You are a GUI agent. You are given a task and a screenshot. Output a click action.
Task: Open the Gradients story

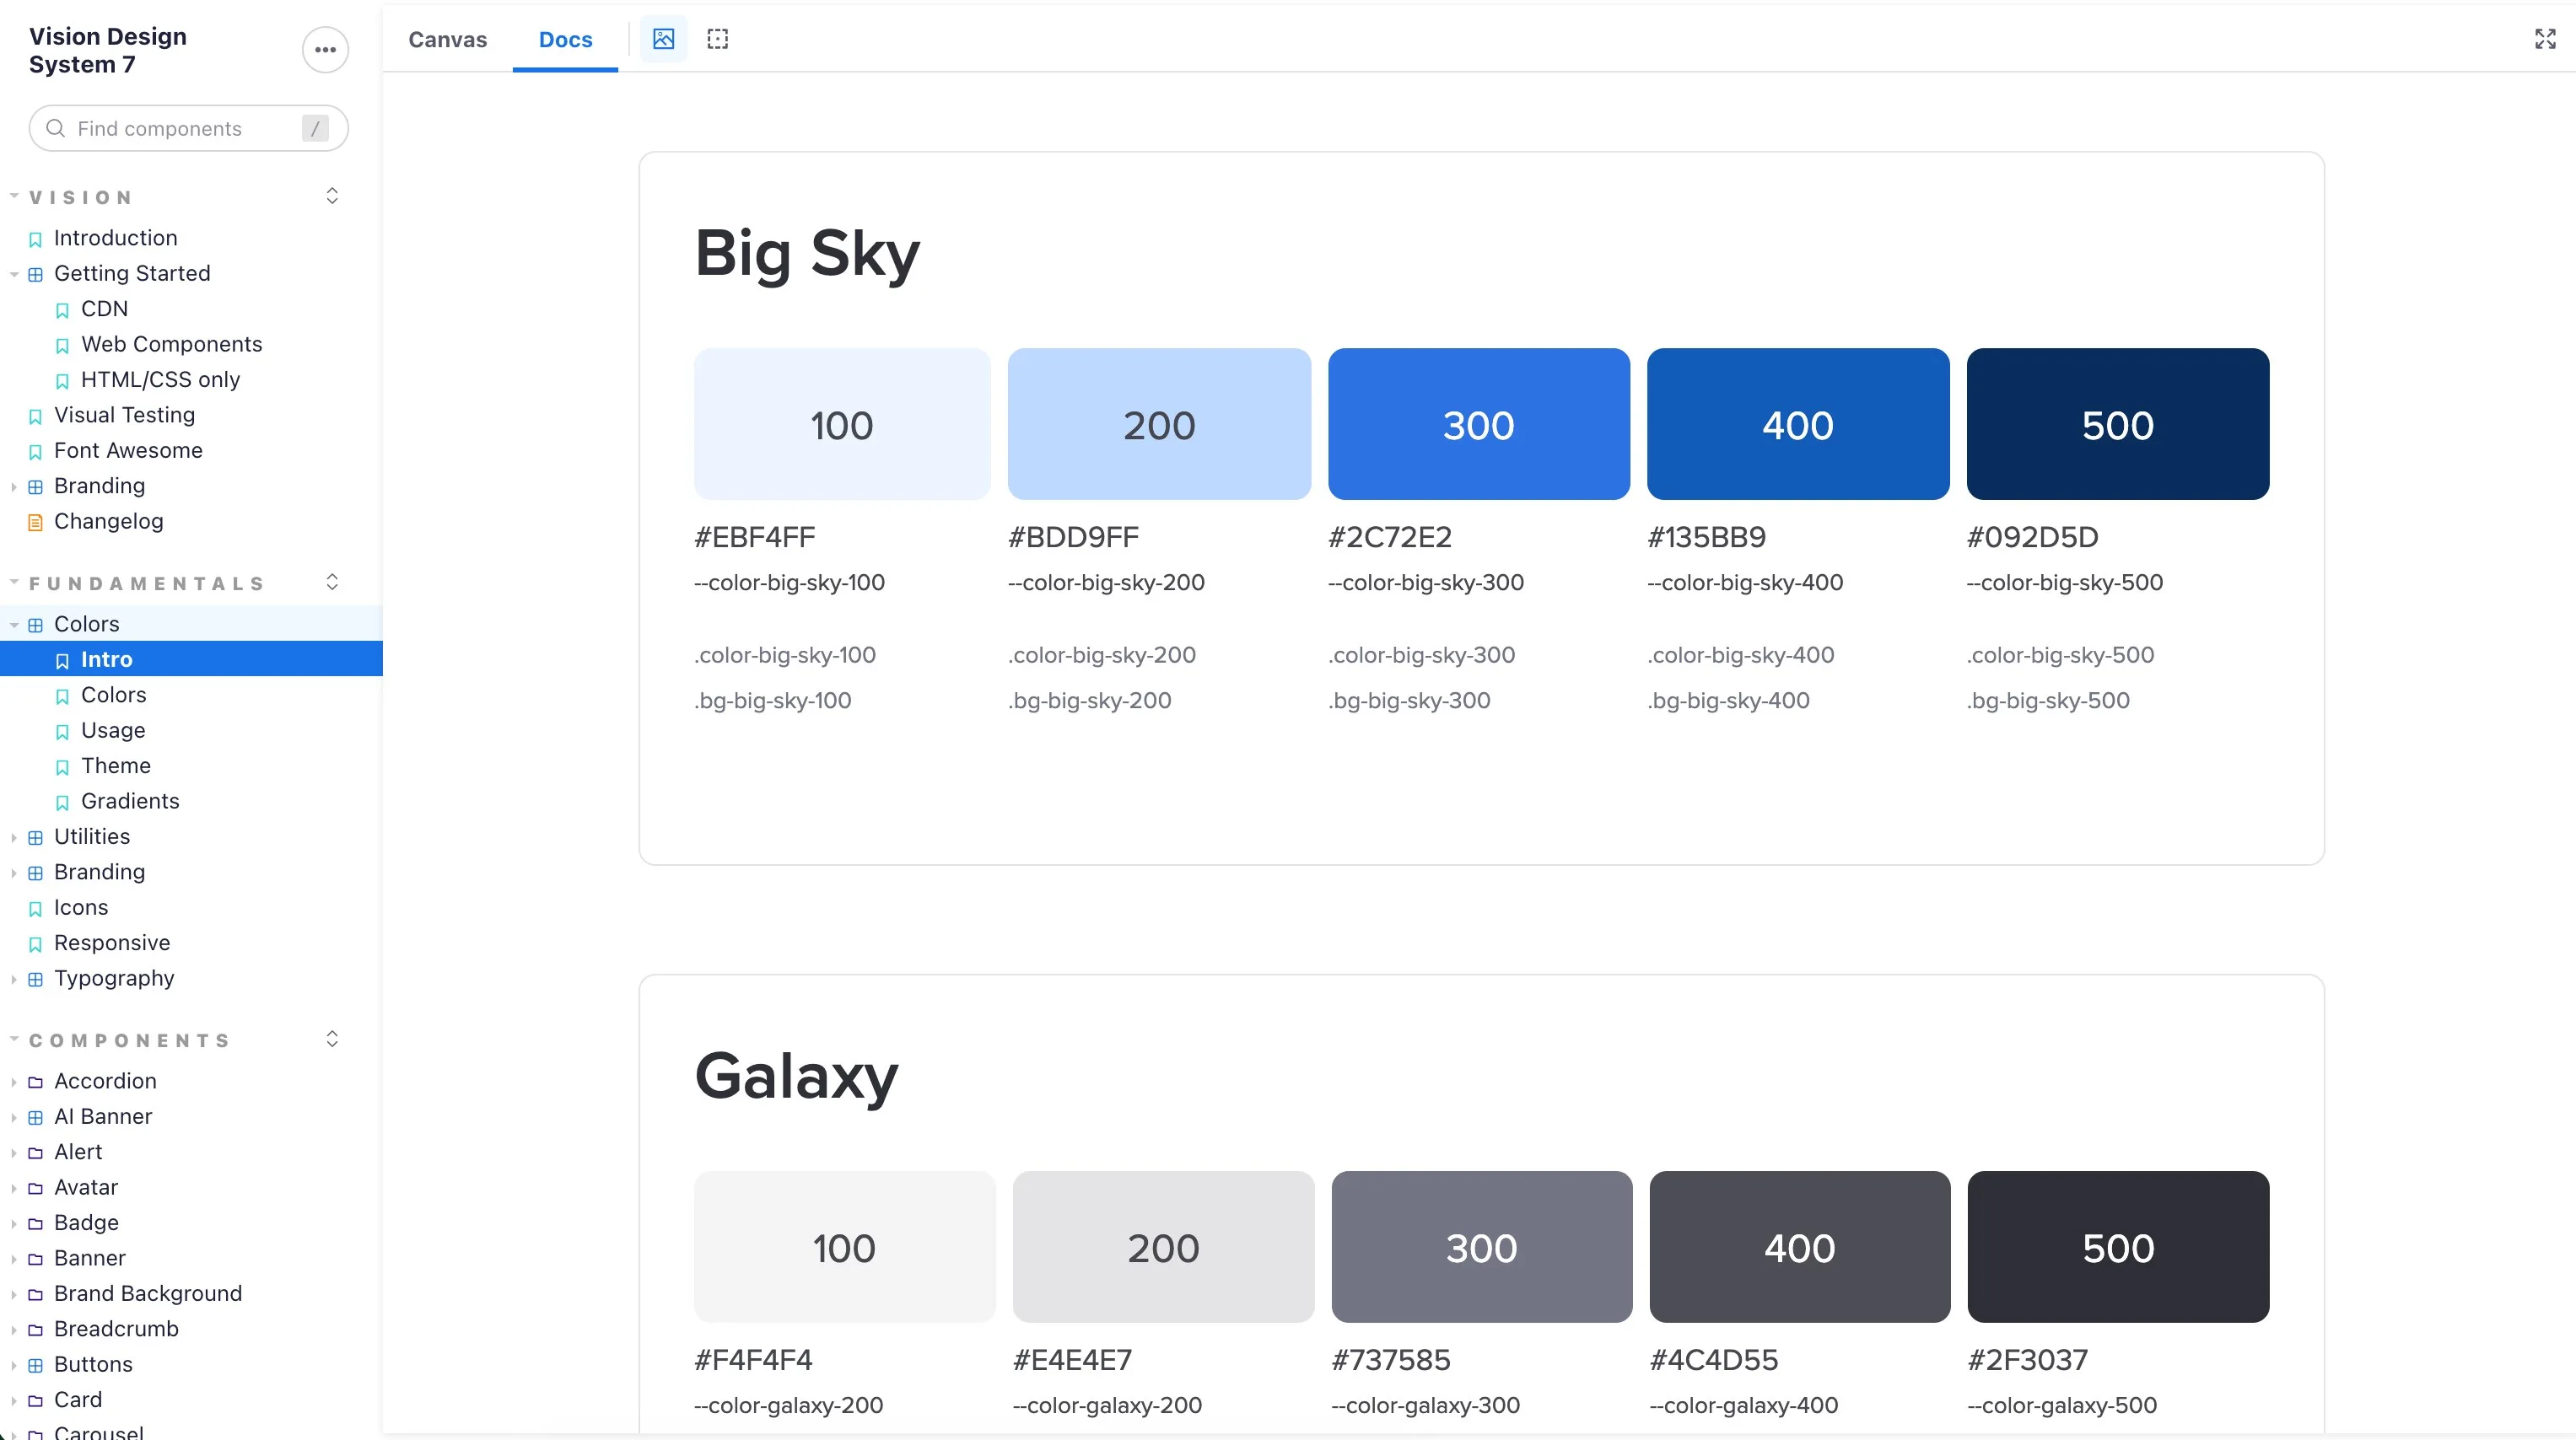click(130, 800)
